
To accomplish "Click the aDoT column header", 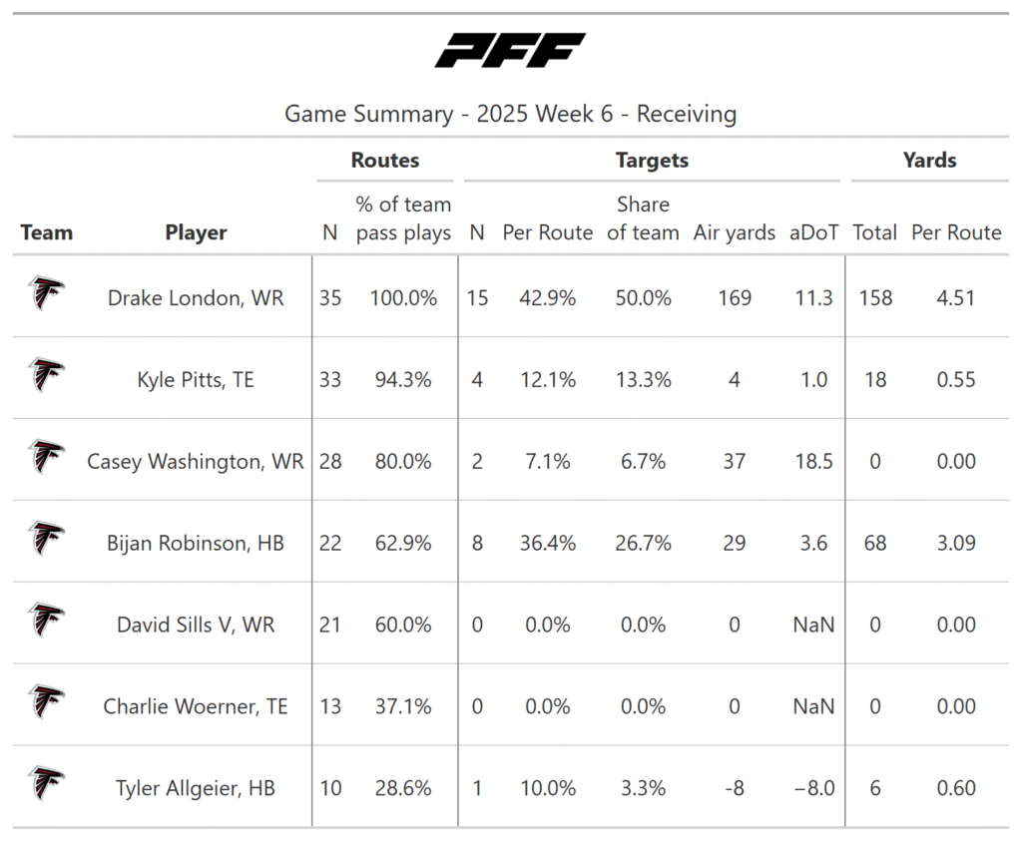I will 813,232.
